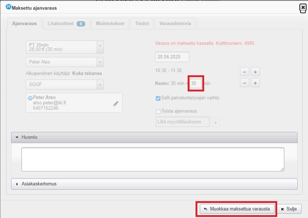Close dialog using top-right X icon
This screenshot has height=218, width=308.
[303, 8]
